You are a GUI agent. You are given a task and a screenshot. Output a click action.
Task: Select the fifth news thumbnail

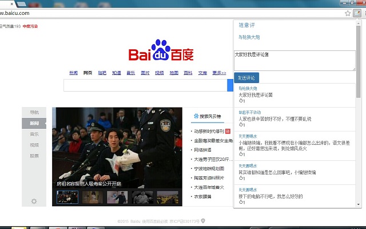pos(168,197)
